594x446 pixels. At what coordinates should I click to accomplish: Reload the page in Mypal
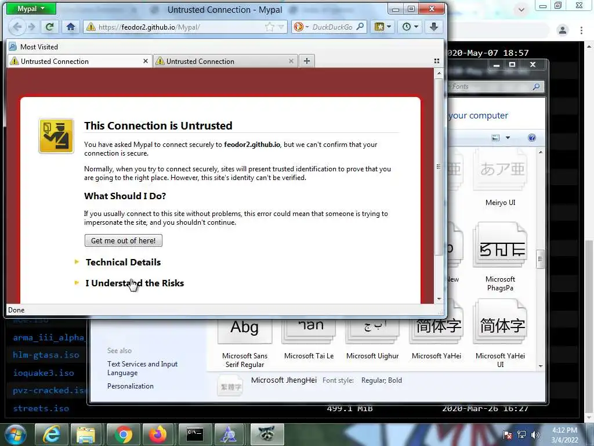coord(49,27)
